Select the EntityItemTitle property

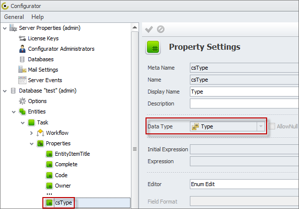[x=72, y=154]
